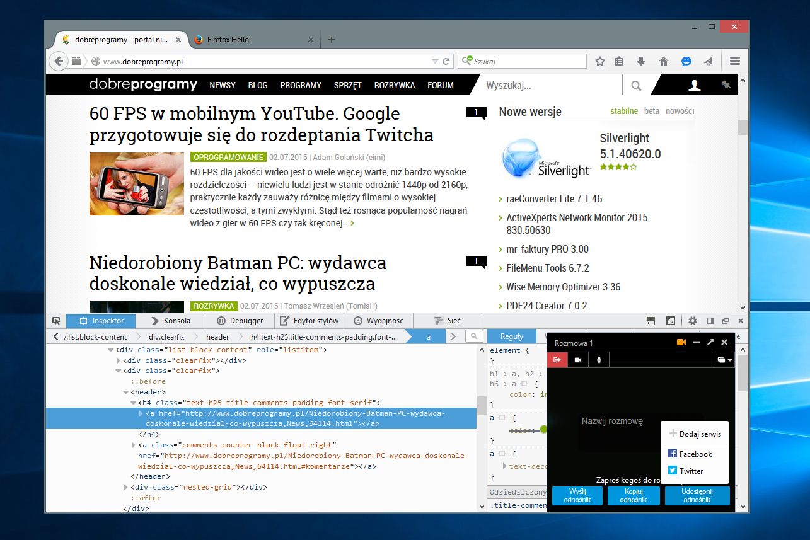Open a new tab with the plus button
The height and width of the screenshot is (540, 810).
(332, 40)
